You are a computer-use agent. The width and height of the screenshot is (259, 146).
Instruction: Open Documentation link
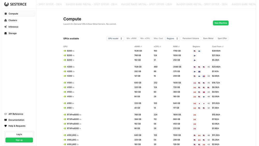point(16,120)
